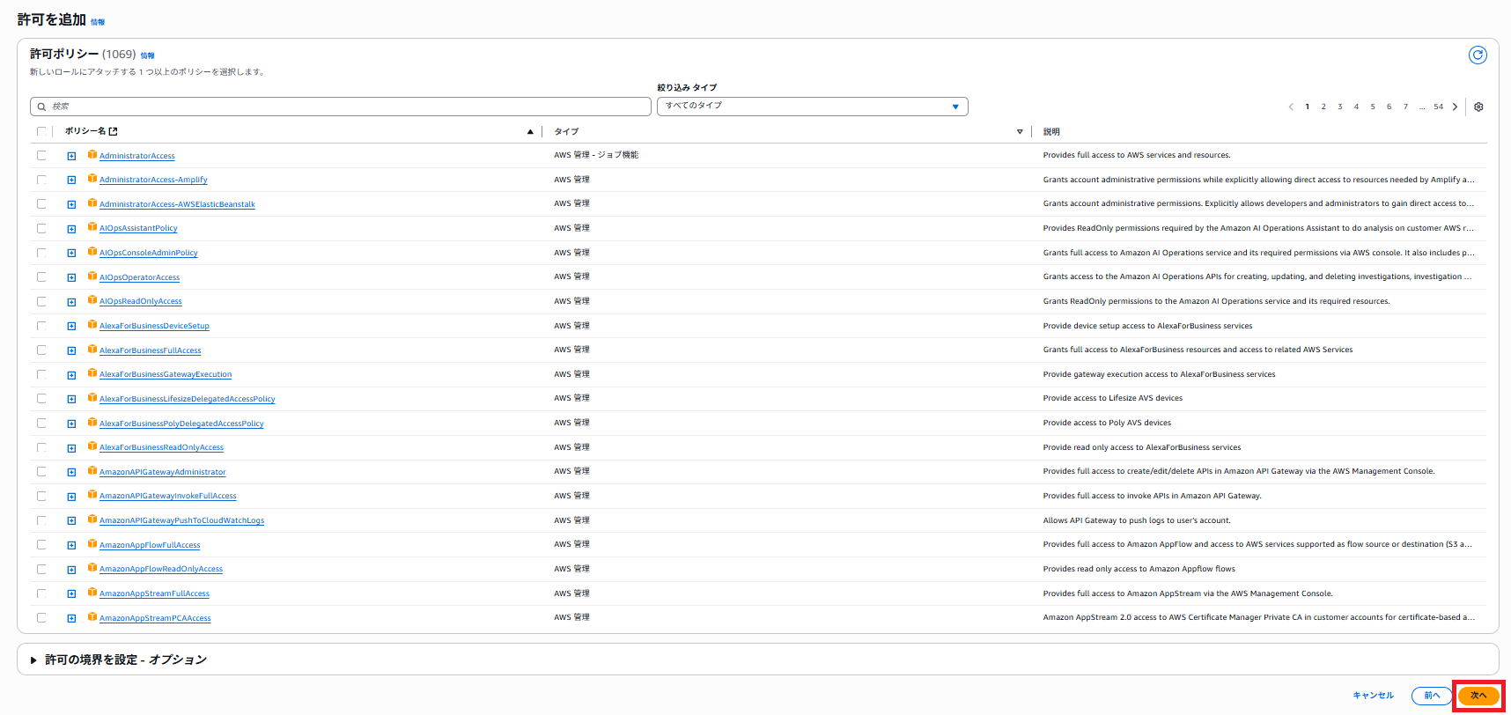Open the AmazonAppStreamPCAAccess policy link
Viewport: 1511px width, 715px height.
(x=155, y=618)
